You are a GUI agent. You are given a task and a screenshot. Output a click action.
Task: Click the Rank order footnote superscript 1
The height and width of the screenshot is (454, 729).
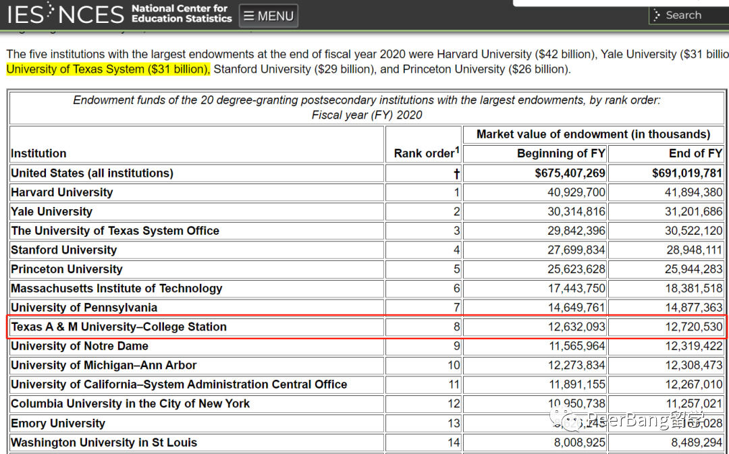pyautogui.click(x=457, y=150)
